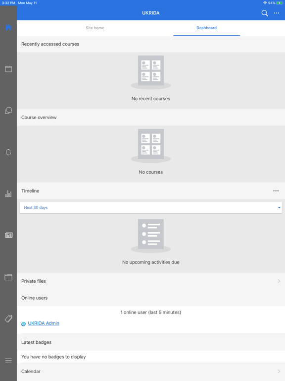Open Grades bar chart icon
The height and width of the screenshot is (381, 285).
(8, 193)
